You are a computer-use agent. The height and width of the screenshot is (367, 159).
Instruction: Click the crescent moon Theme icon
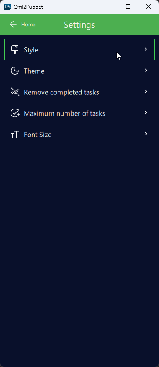tap(15, 71)
